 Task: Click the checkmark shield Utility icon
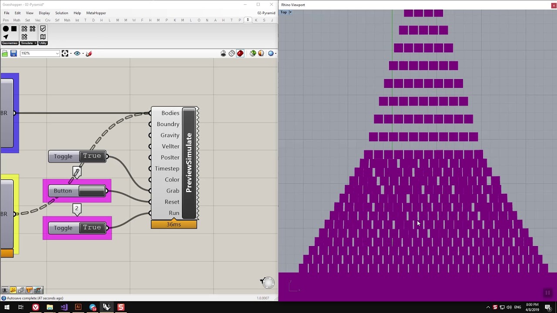(x=43, y=29)
